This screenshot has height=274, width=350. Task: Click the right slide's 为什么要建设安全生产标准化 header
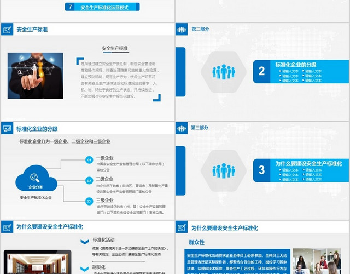pos(225,228)
